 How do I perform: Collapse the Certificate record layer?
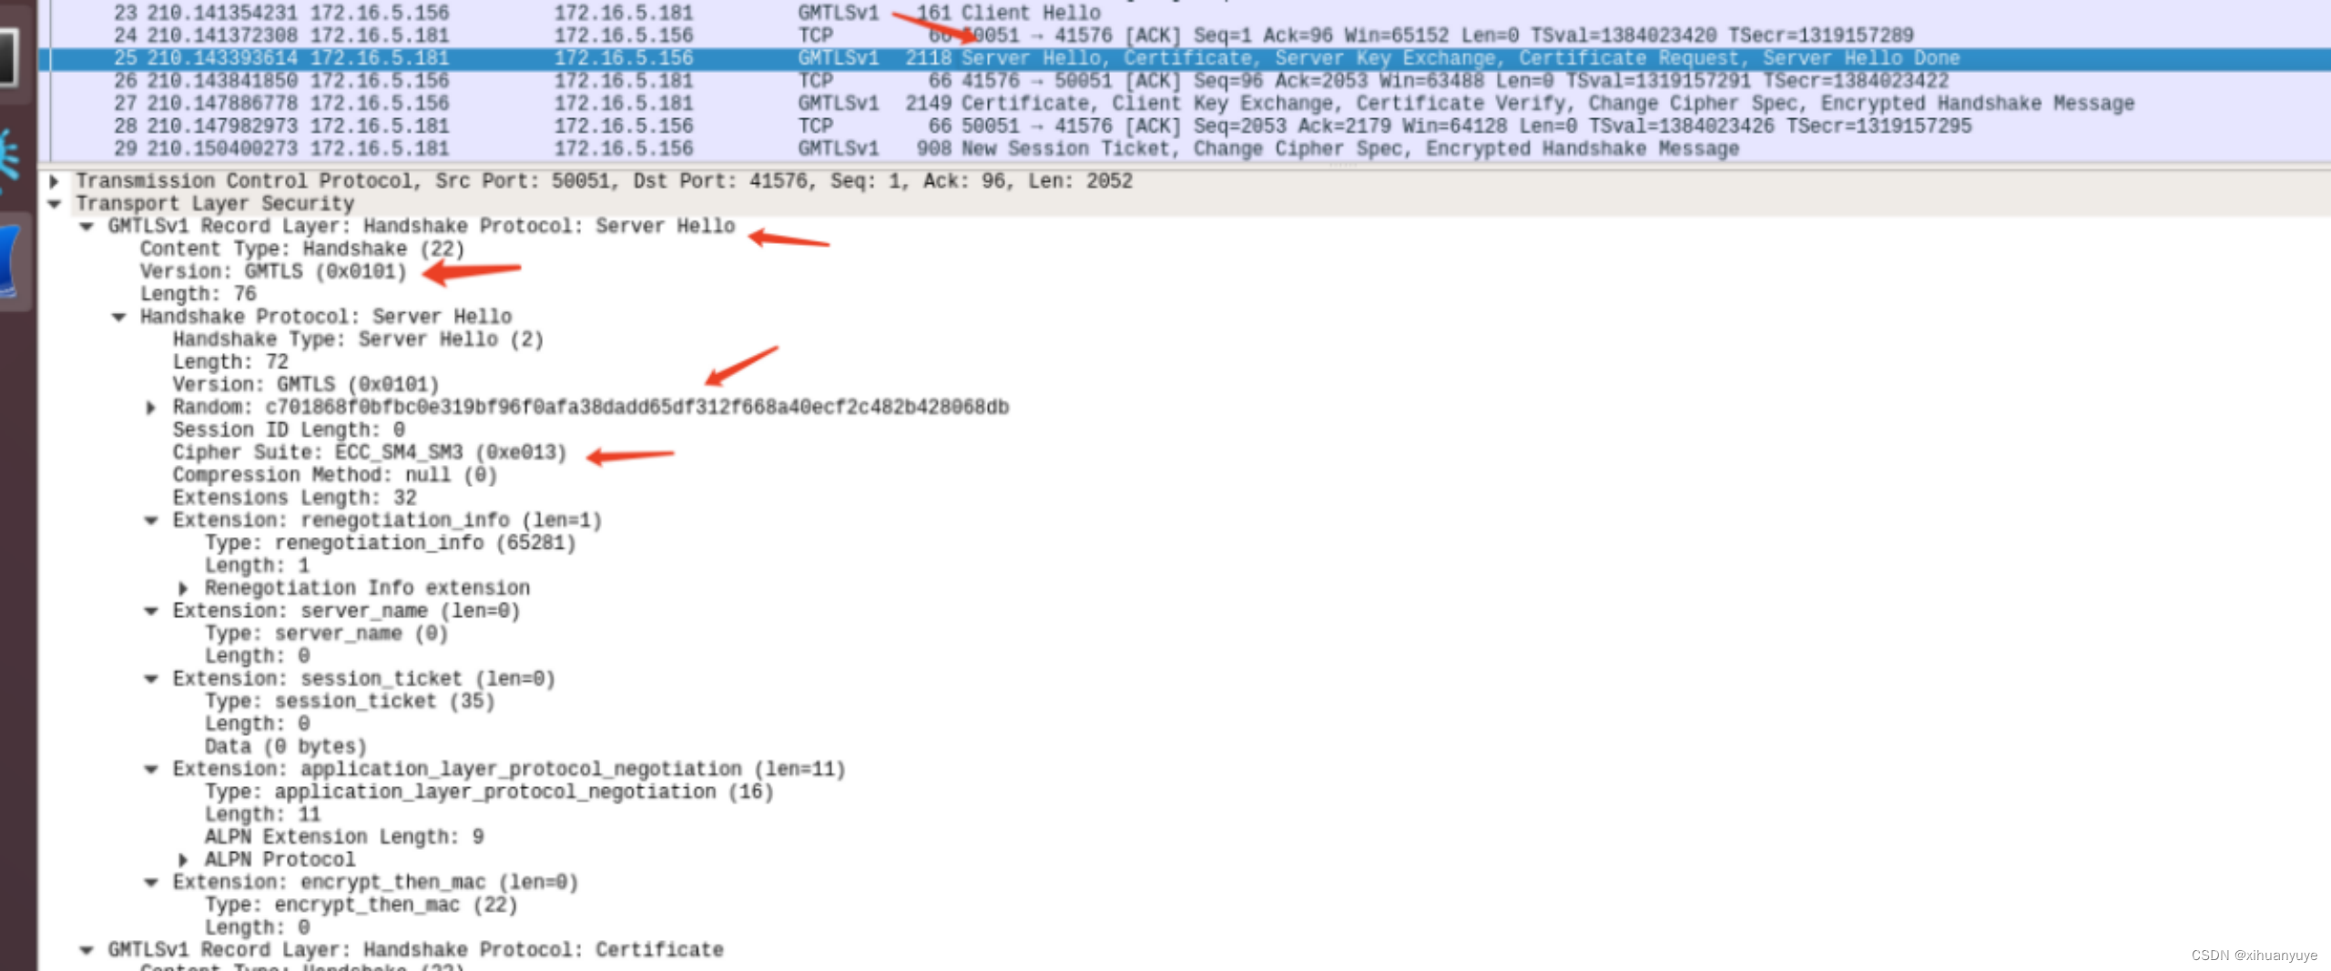pos(87,950)
